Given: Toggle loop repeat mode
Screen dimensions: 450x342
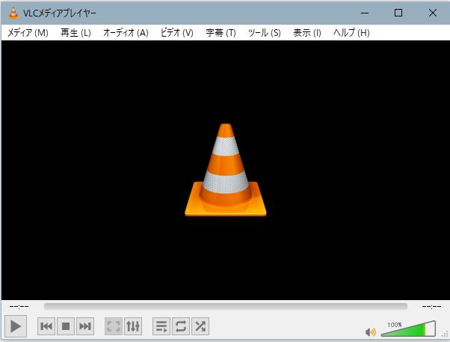Looking at the screenshot, I should (x=181, y=326).
